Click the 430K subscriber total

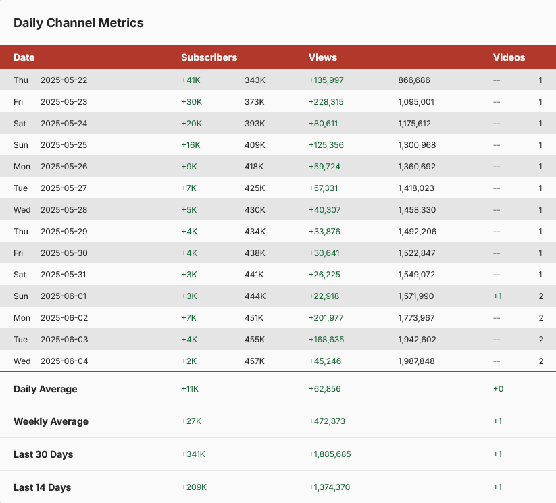(x=255, y=210)
